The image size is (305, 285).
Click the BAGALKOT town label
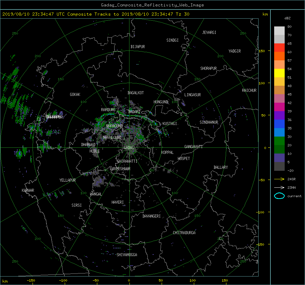point(136,93)
